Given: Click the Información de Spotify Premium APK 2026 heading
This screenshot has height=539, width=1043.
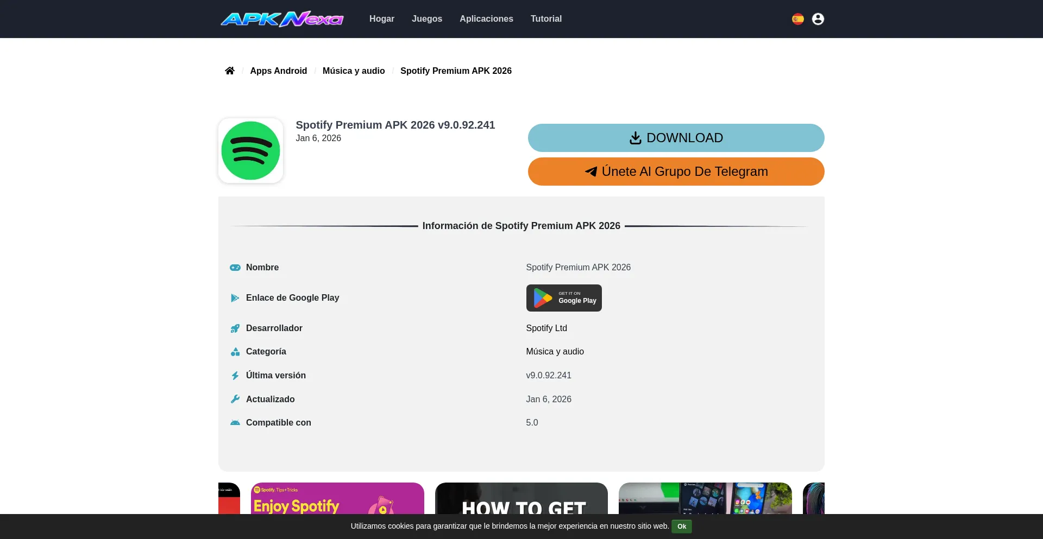Looking at the screenshot, I should pos(521,226).
